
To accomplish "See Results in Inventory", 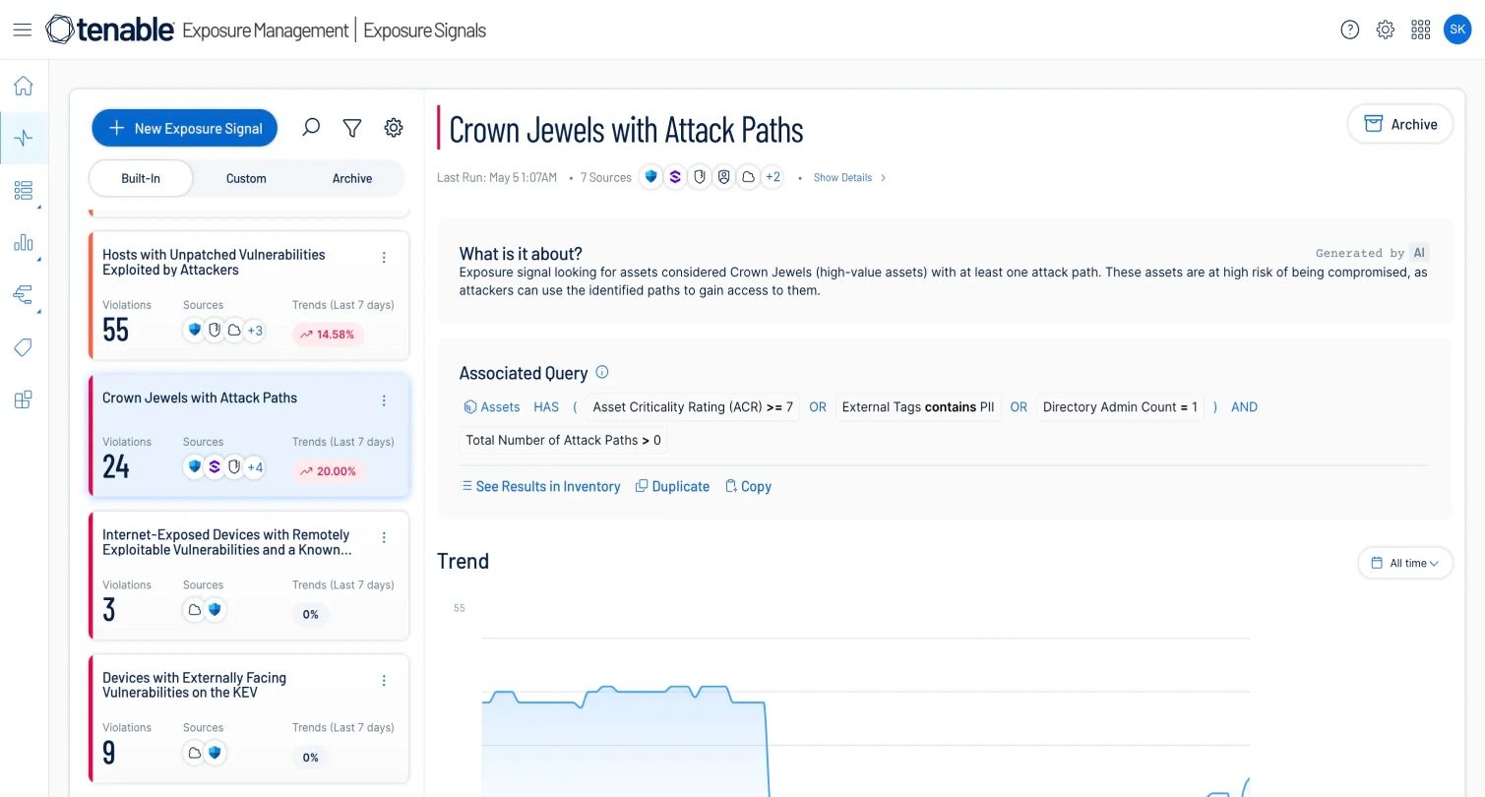I will tap(540, 486).
